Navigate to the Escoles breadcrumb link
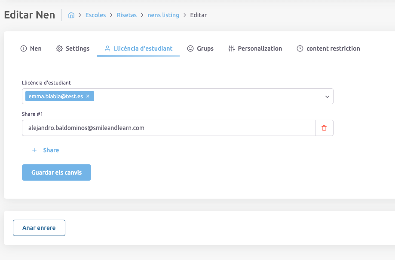395x260 pixels. (95, 15)
